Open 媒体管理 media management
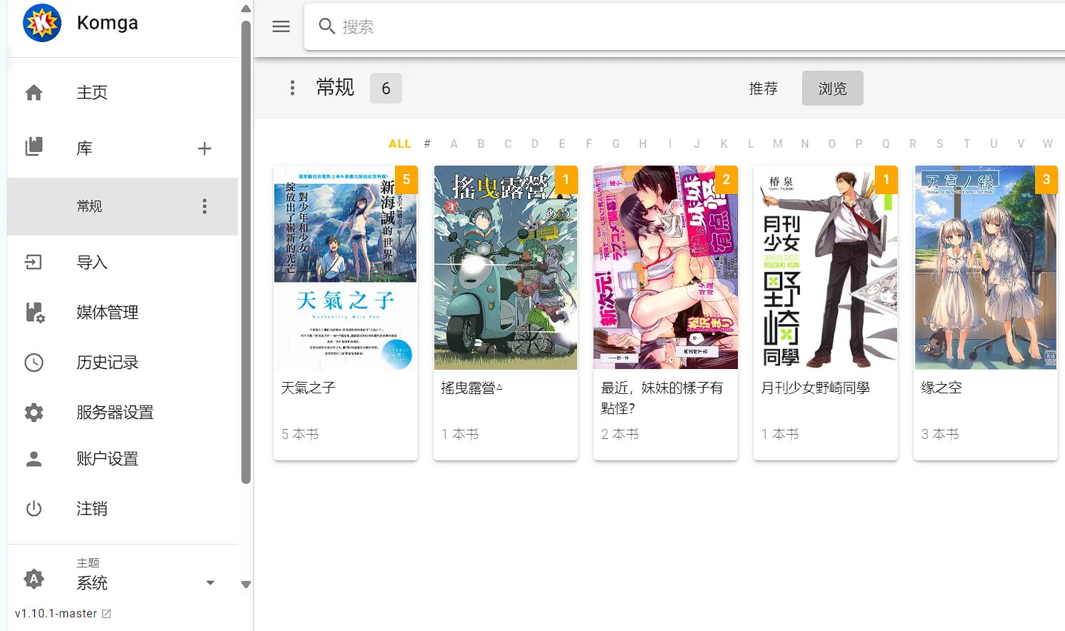The image size is (1065, 631). coord(107,313)
